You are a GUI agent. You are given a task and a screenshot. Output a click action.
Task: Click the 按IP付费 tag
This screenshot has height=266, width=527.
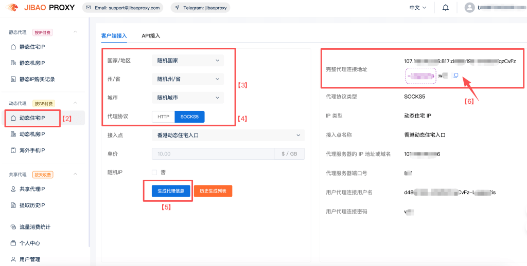click(x=43, y=32)
